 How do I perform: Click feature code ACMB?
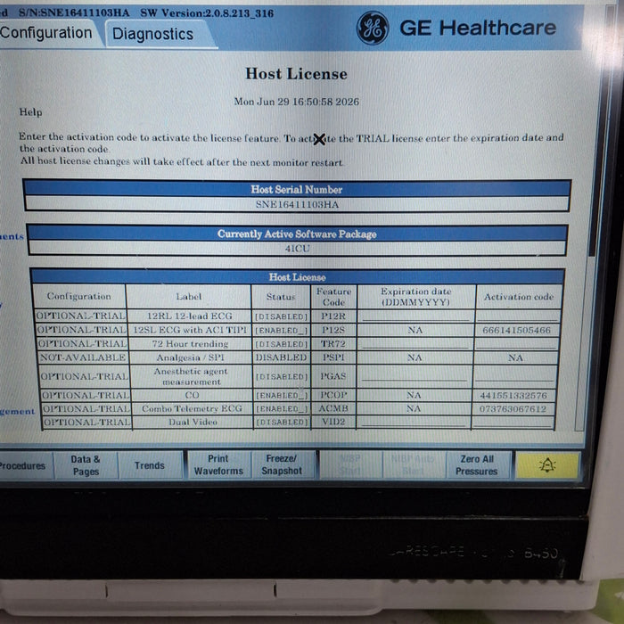pos(333,408)
